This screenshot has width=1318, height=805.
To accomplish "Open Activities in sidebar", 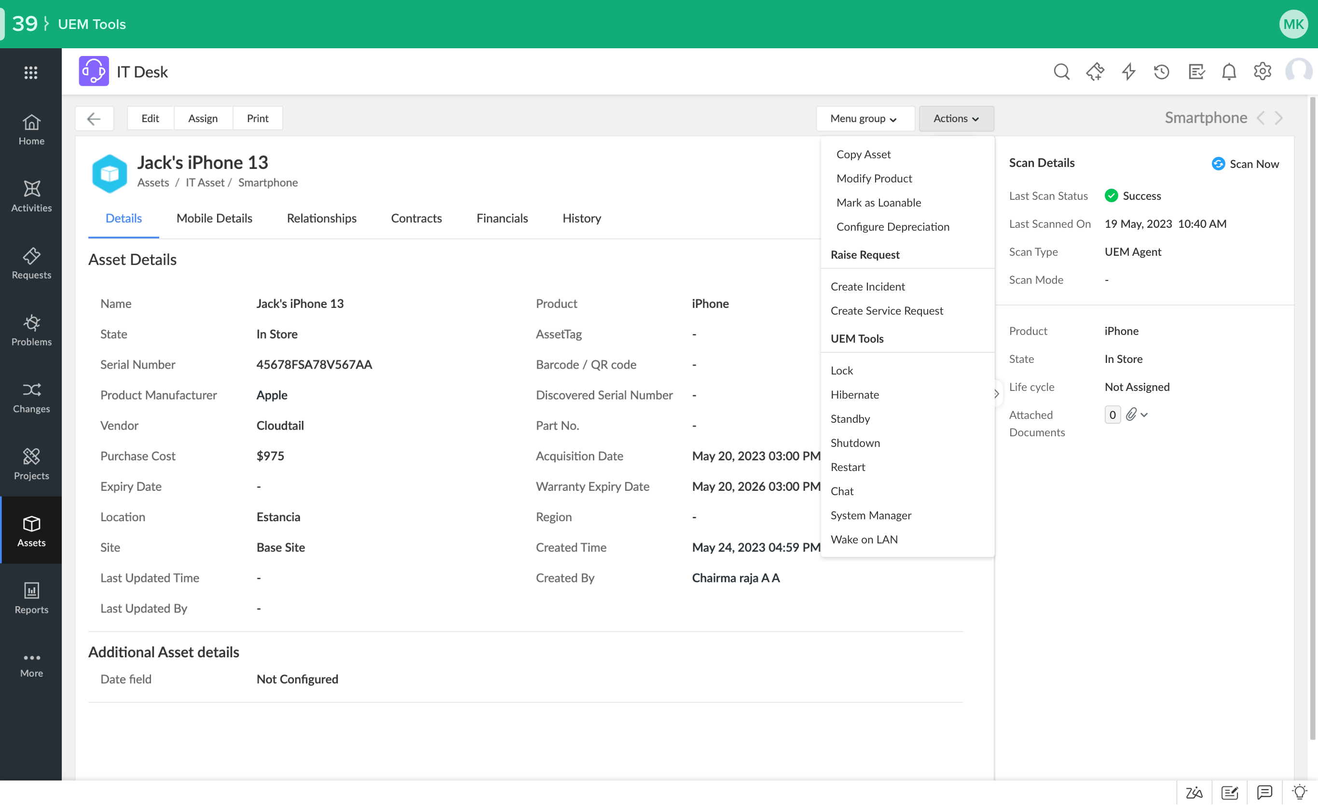I will (31, 196).
